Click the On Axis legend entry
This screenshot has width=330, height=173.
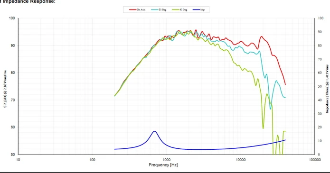tap(137, 9)
